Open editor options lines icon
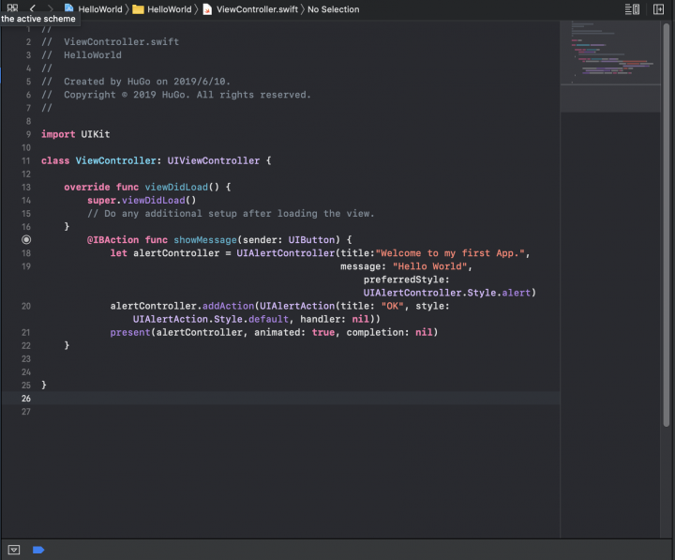Image resolution: width=675 pixels, height=560 pixels. [x=632, y=9]
